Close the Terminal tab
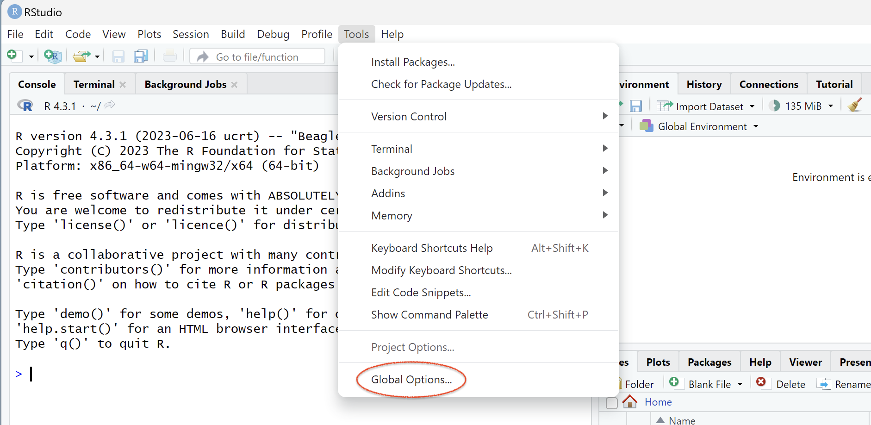This screenshot has height=425, width=871. pos(123,85)
